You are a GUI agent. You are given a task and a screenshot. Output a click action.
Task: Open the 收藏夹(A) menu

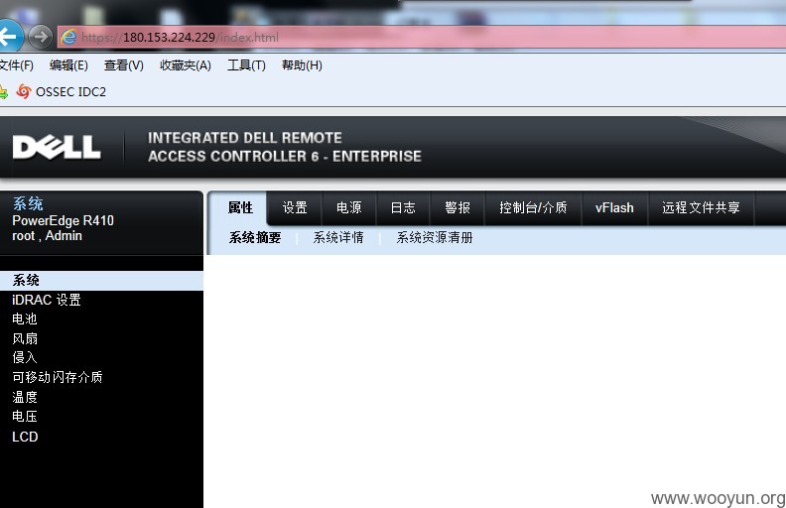[x=186, y=65]
